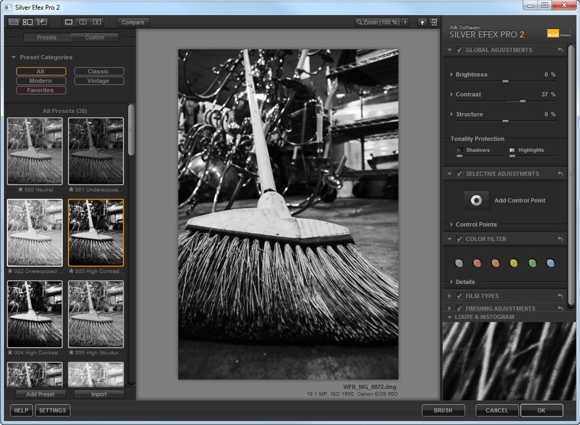
Task: Expand the Control Points list
Action: point(451,224)
